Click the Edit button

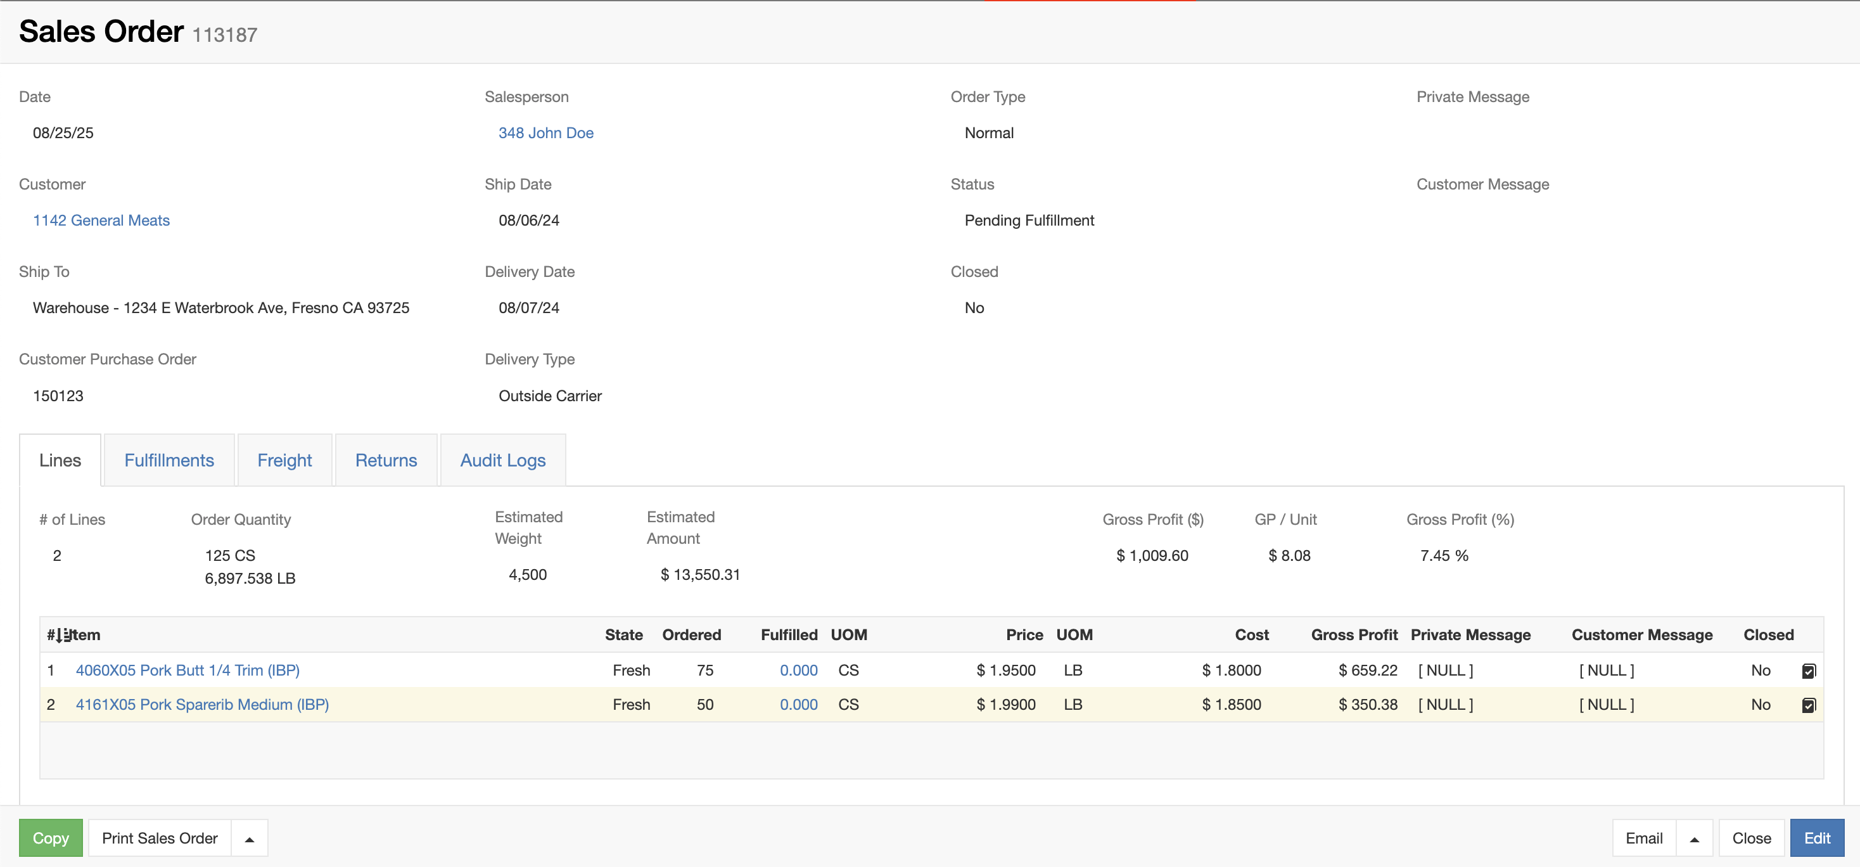(1818, 838)
